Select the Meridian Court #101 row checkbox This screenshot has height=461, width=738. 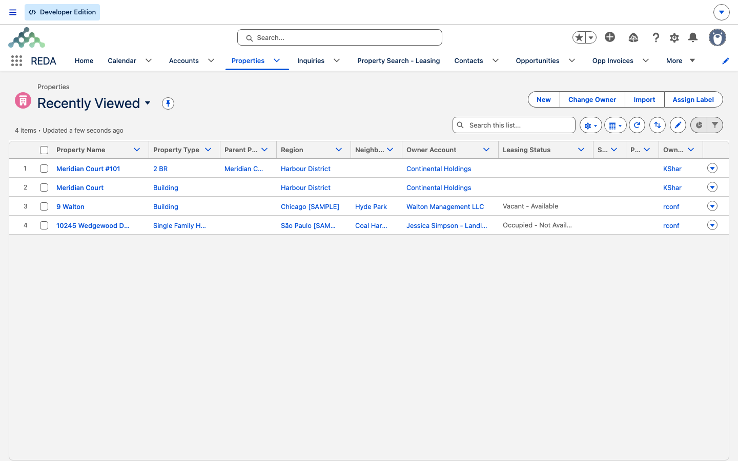coord(44,169)
